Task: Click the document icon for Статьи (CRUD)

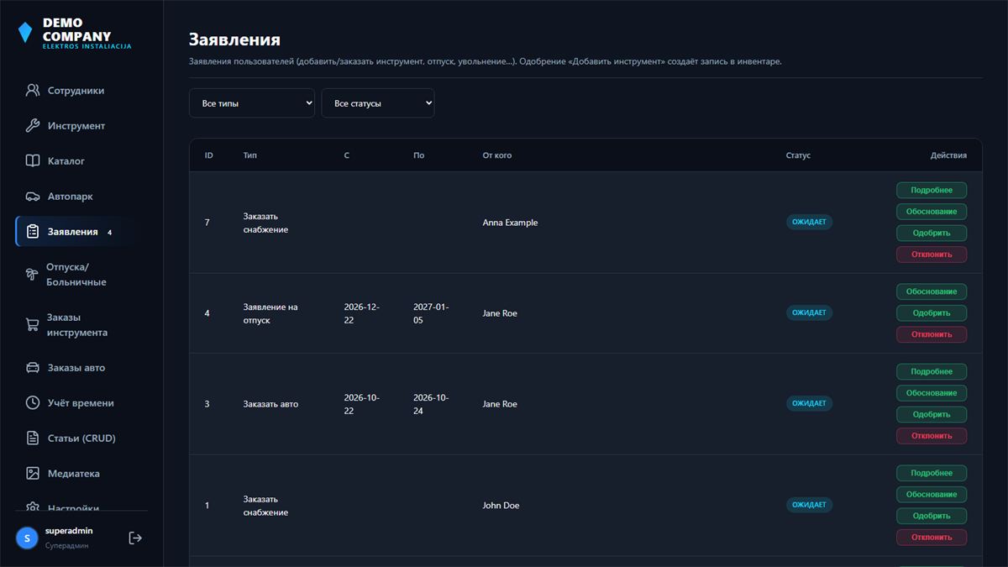Action: click(x=33, y=438)
